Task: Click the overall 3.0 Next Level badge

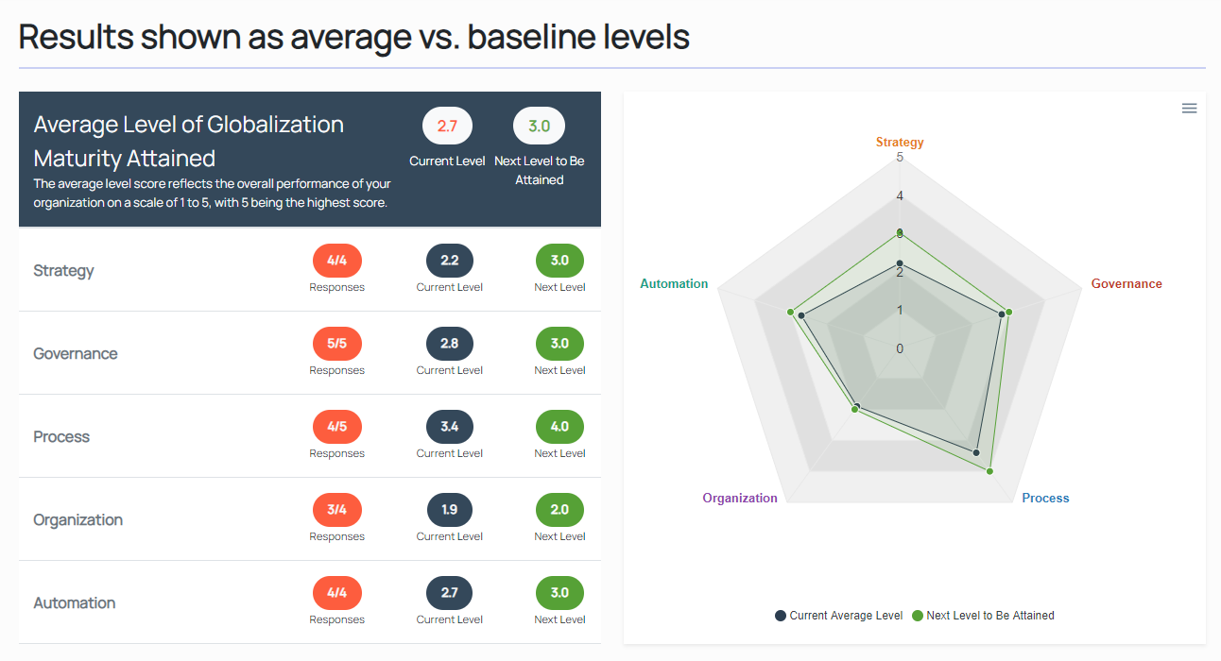Action: 539,126
